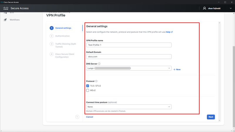235x132 pixels.
Task: Uncheck the TLS / DTLS protocol checkbox
Action: point(88,86)
